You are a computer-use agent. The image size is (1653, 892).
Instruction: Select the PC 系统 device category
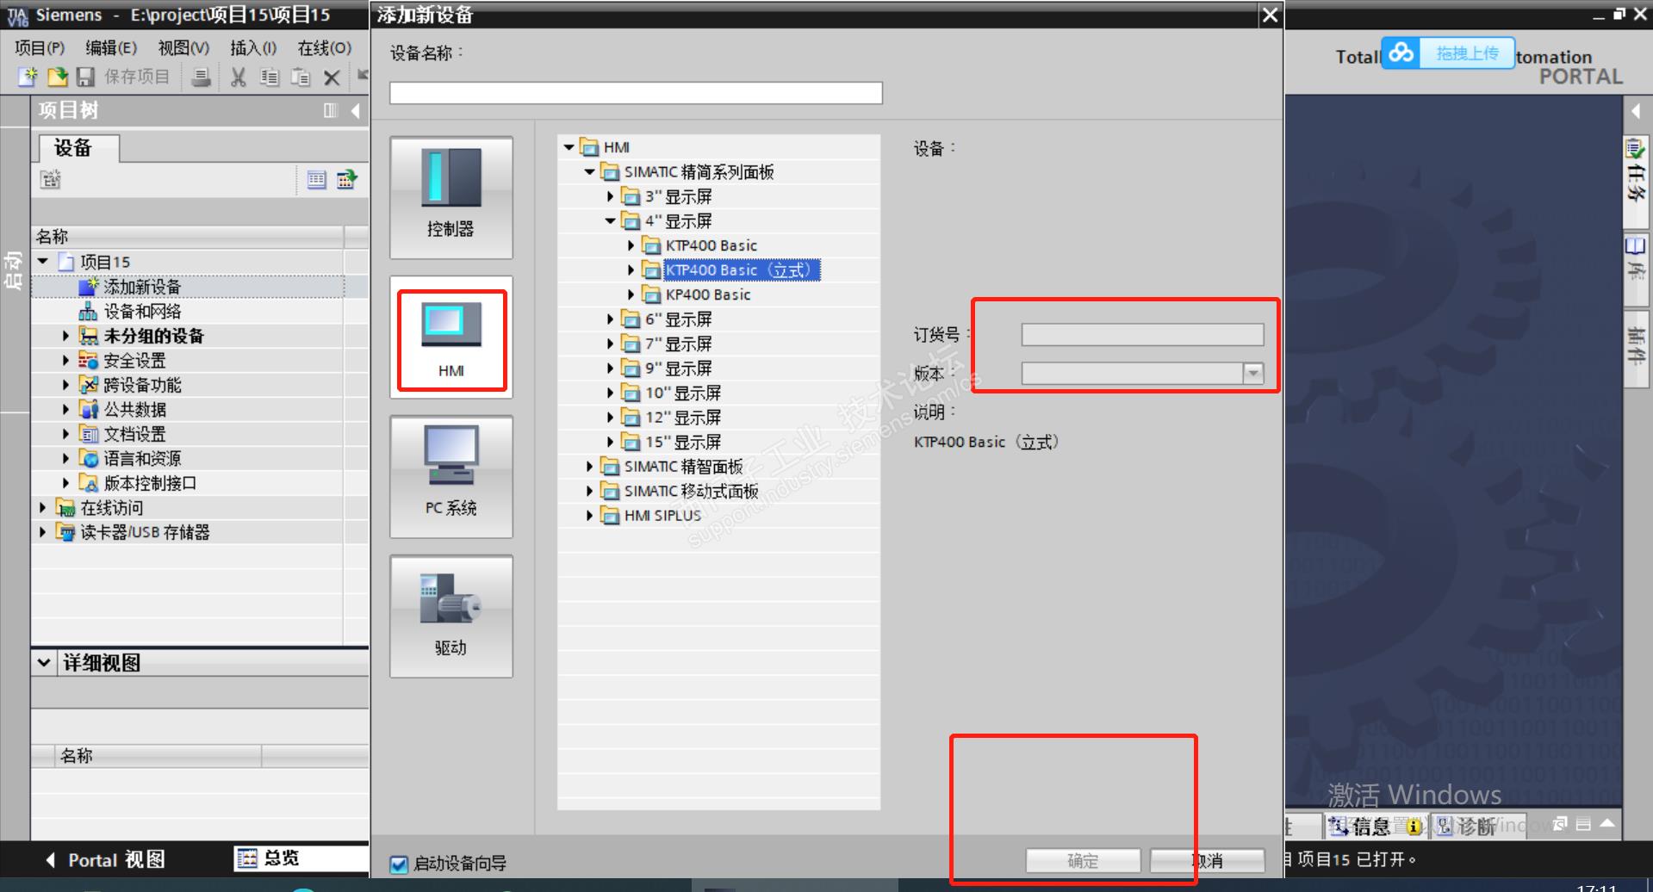(x=451, y=477)
